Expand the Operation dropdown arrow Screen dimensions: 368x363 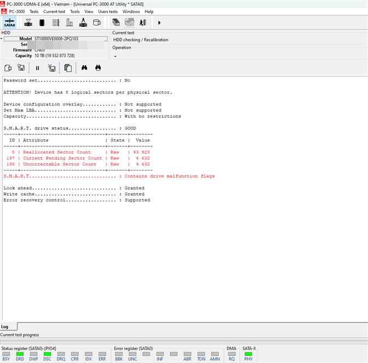click(x=115, y=56)
